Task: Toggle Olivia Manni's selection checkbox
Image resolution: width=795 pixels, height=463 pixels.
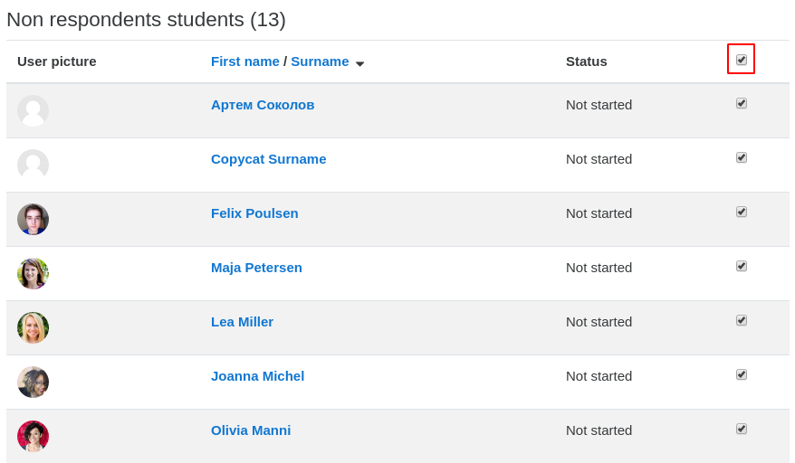Action: [x=742, y=429]
